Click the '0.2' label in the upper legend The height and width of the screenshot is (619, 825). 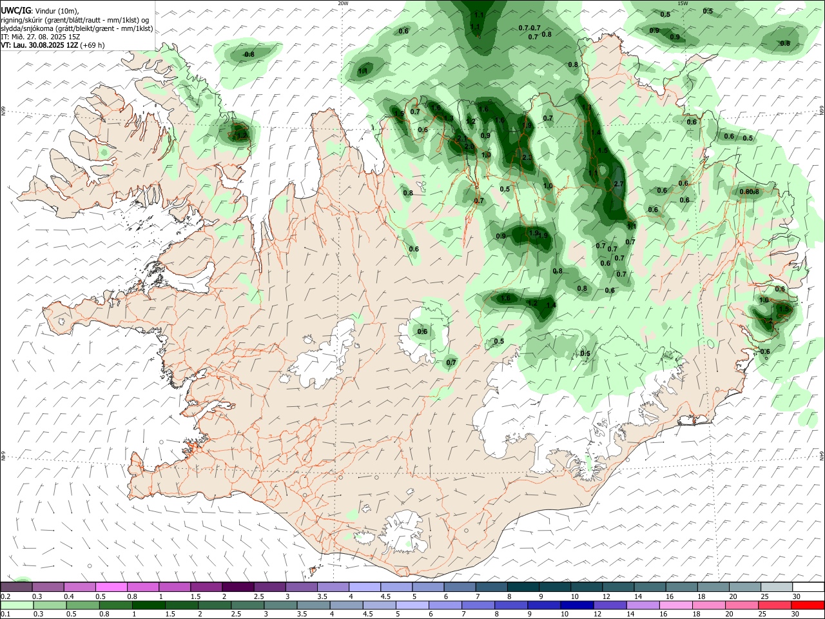(x=6, y=596)
